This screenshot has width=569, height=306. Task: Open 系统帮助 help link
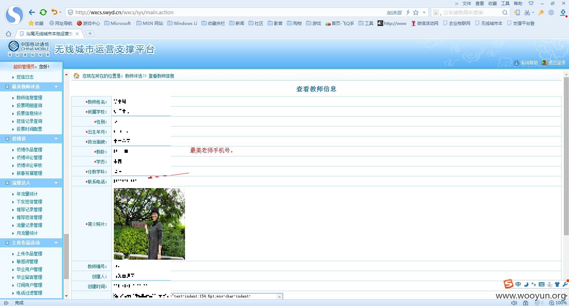tap(526, 63)
